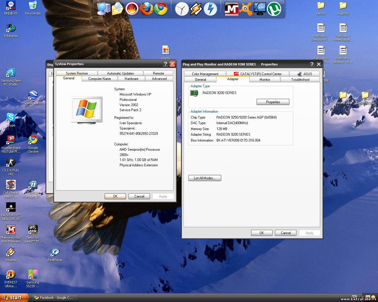Click the KMPlayer icon in the dock
378x302 pixels.
point(260,9)
